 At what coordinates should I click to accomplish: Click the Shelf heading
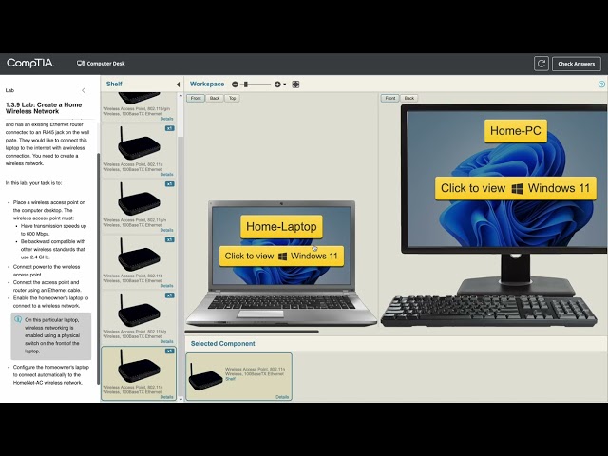pos(114,85)
